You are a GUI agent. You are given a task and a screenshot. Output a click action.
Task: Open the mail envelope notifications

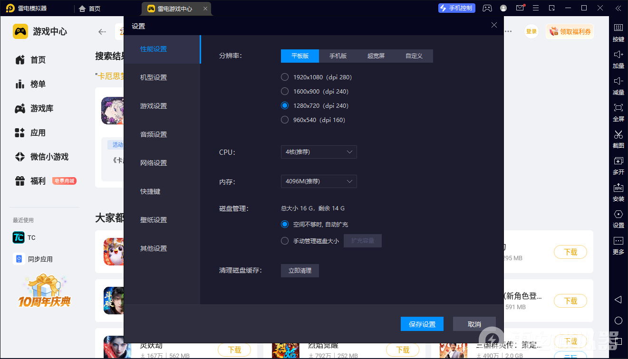(520, 8)
